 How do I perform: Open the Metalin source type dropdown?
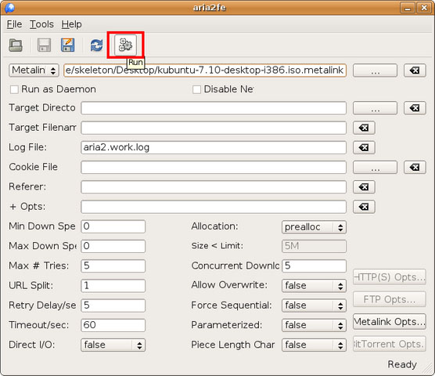[x=34, y=70]
